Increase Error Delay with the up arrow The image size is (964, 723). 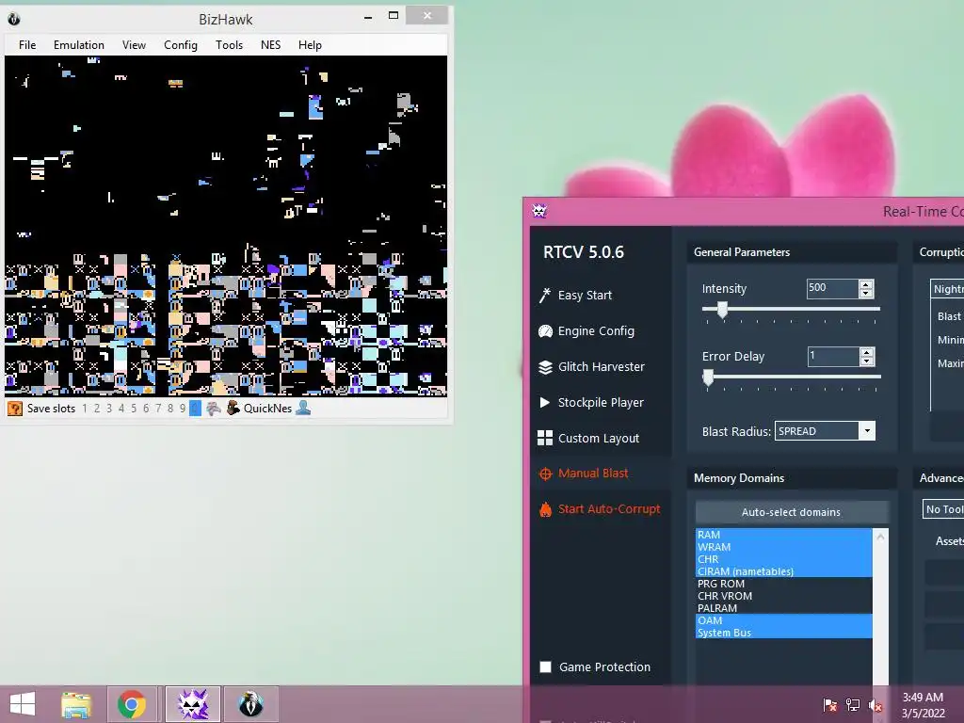866,352
